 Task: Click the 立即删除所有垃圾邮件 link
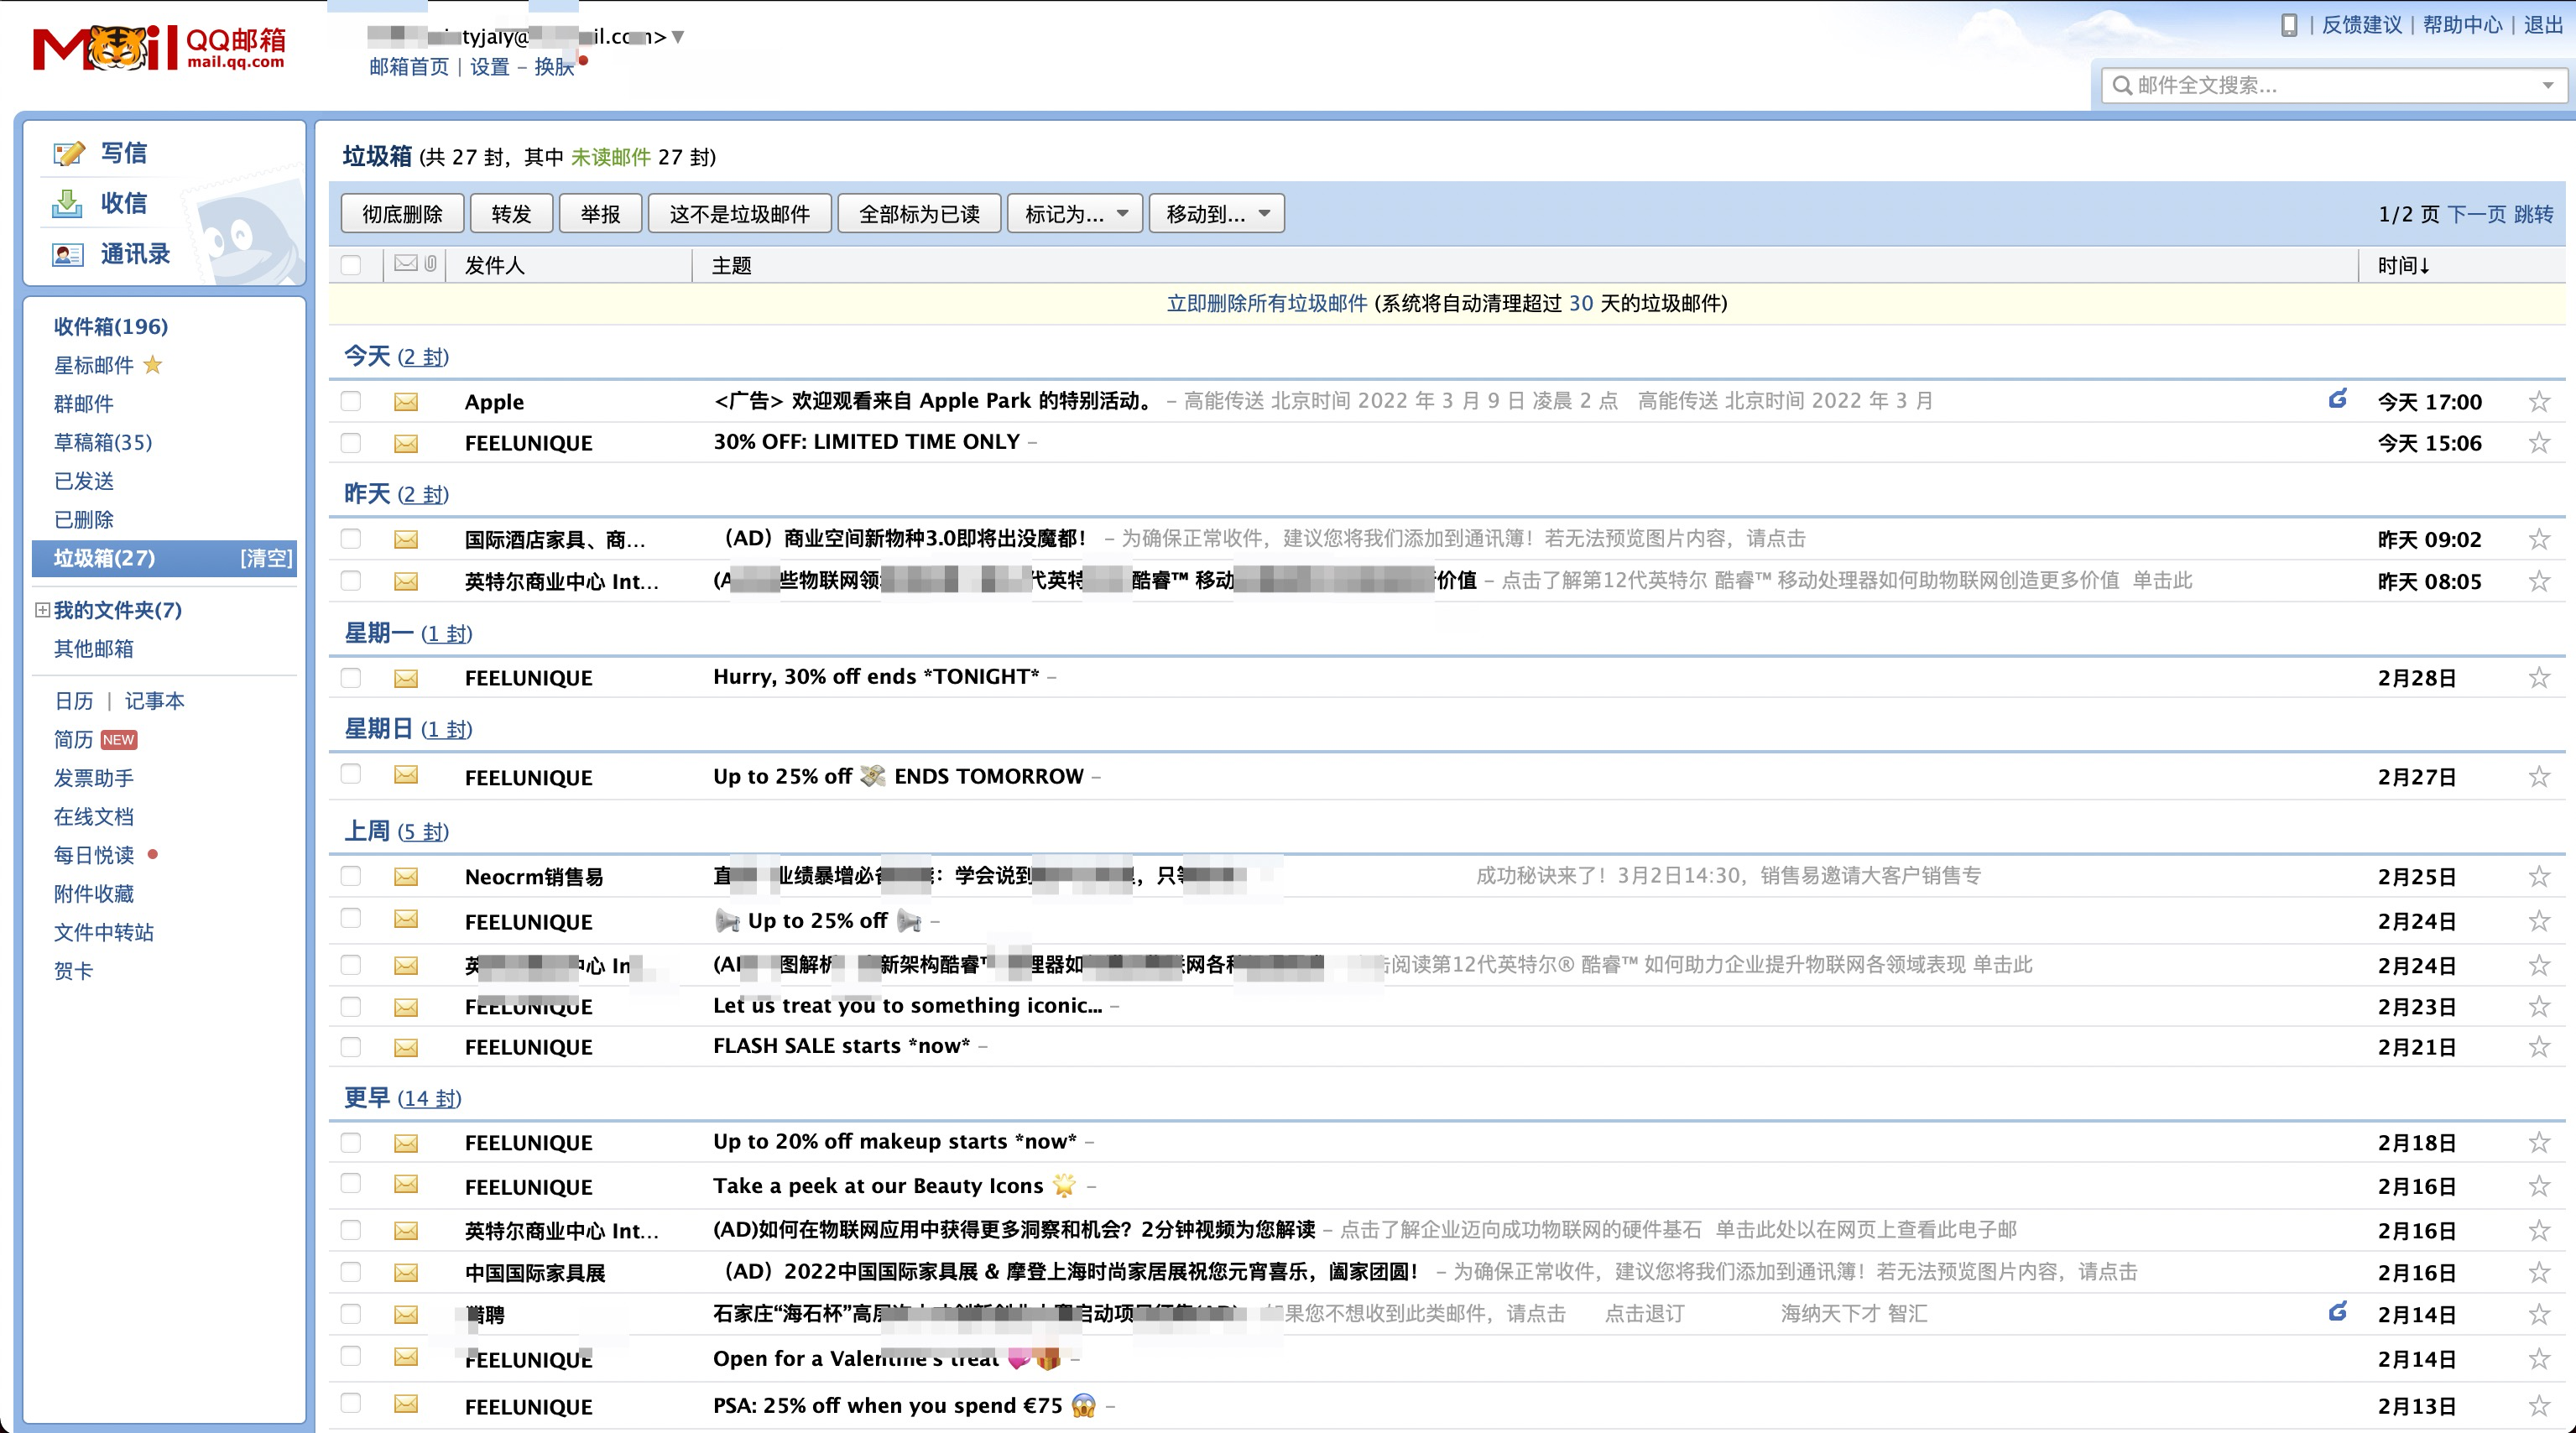(x=1266, y=304)
